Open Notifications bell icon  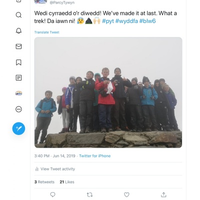18,30
